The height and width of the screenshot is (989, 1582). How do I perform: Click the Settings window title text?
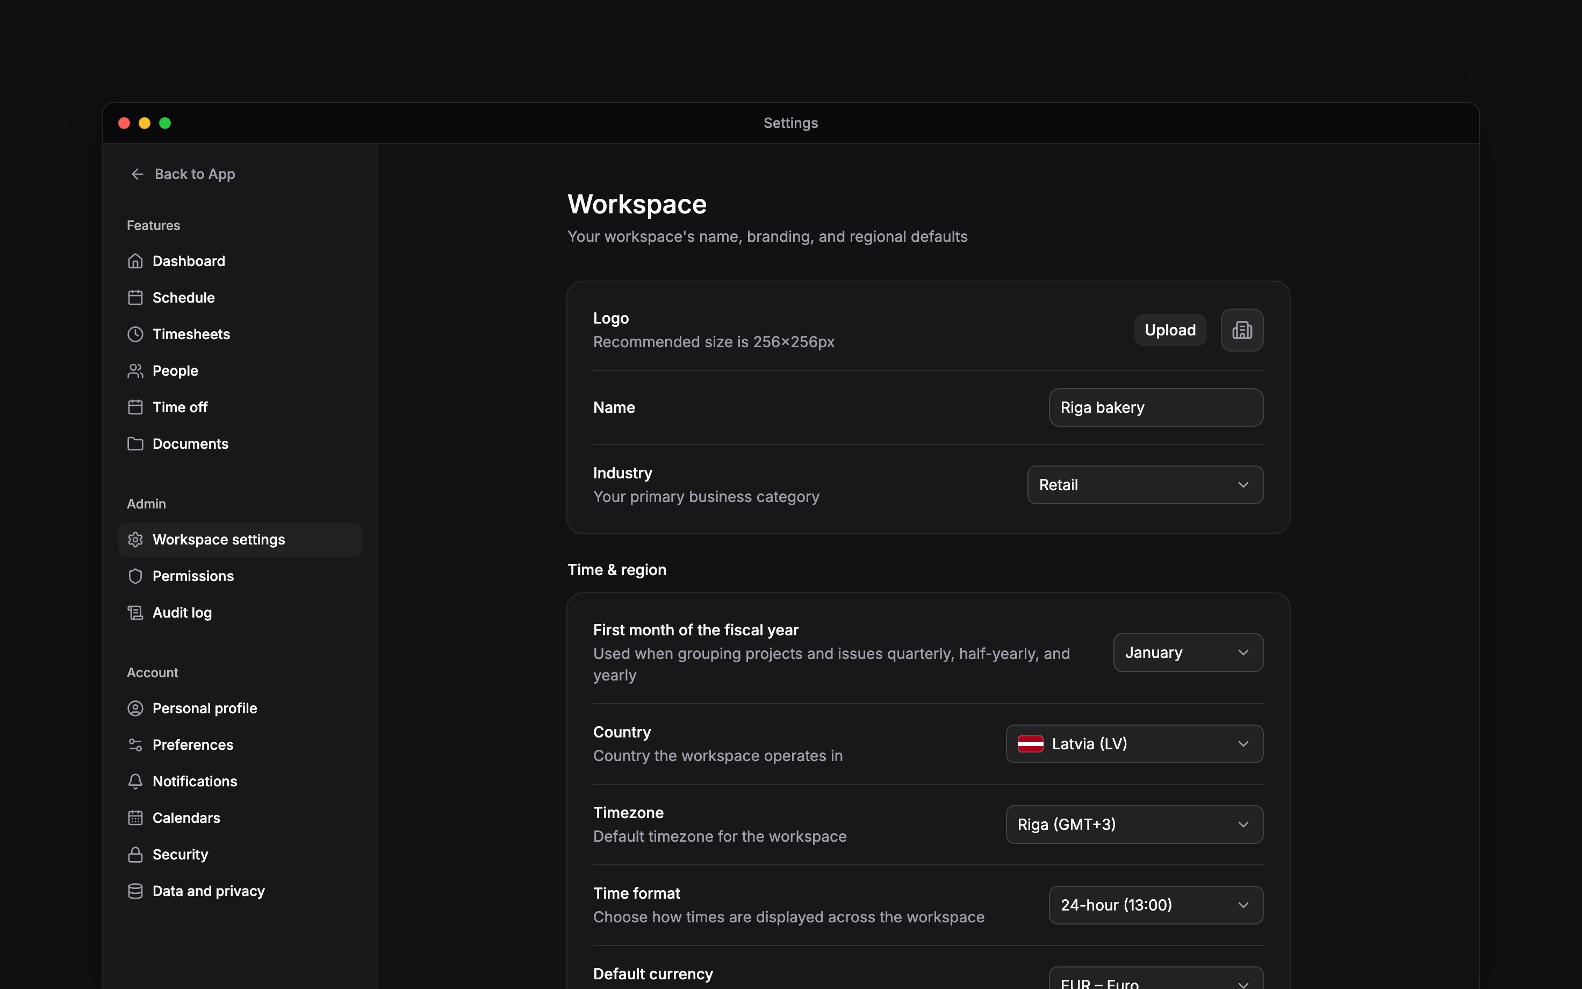coord(790,123)
